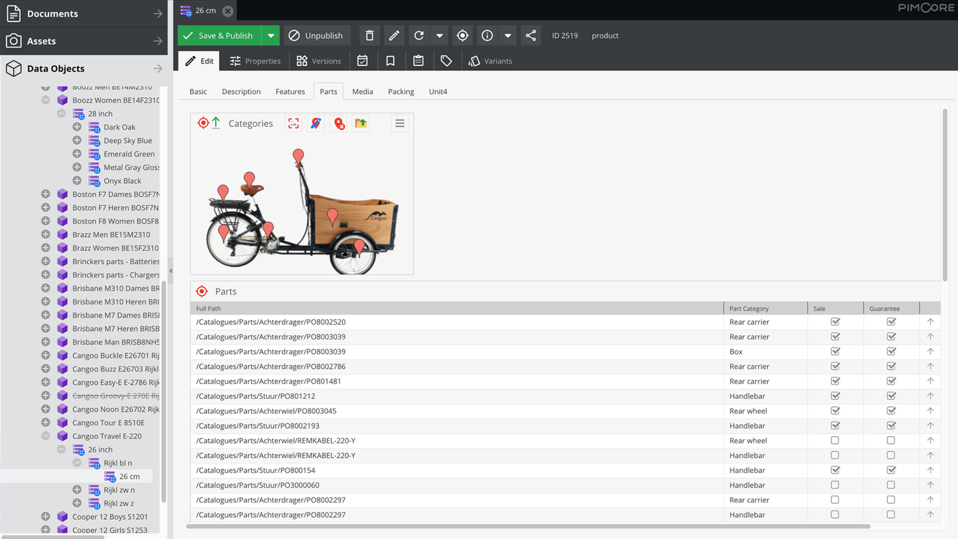Viewport: 958px width, 539px height.
Task: Click the Unpublish button
Action: point(316,35)
